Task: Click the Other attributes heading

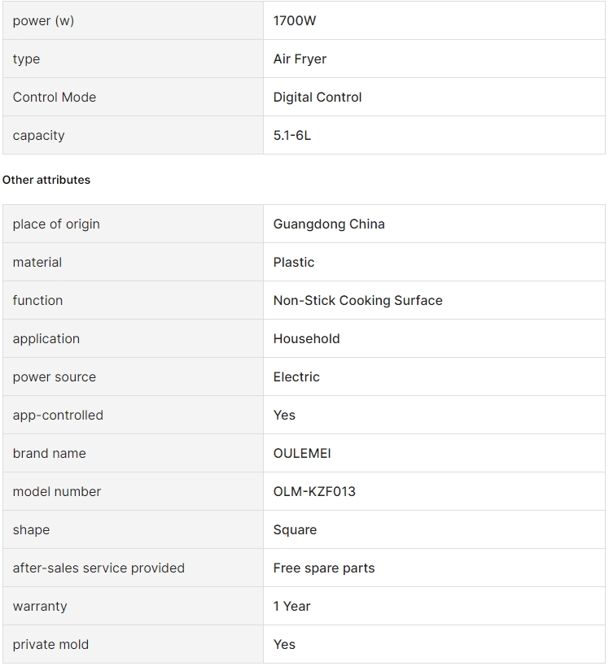Action: [46, 180]
